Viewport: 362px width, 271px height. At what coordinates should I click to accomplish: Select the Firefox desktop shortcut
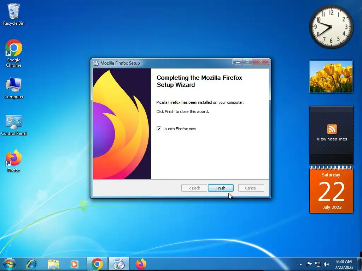14,161
